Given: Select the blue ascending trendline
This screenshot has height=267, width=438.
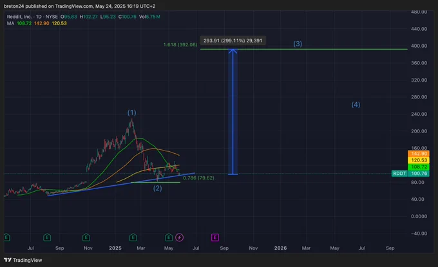Looking at the screenshot, I should (x=121, y=185).
